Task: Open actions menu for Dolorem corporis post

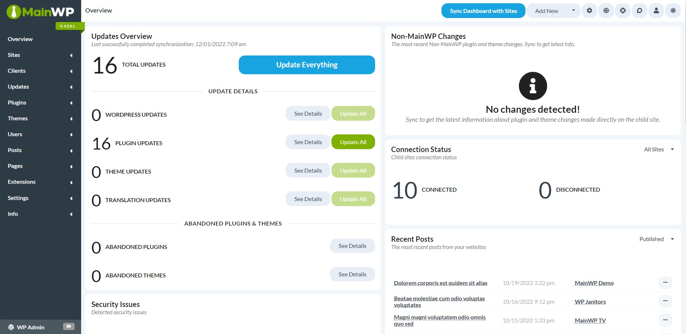Action: click(x=665, y=283)
